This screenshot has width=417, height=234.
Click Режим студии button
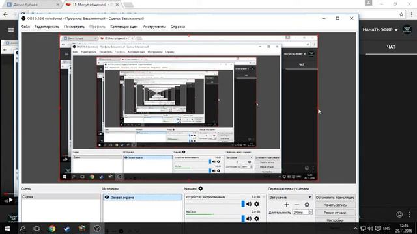pos(335,213)
